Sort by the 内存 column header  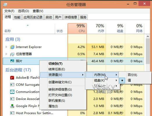coord(96,28)
